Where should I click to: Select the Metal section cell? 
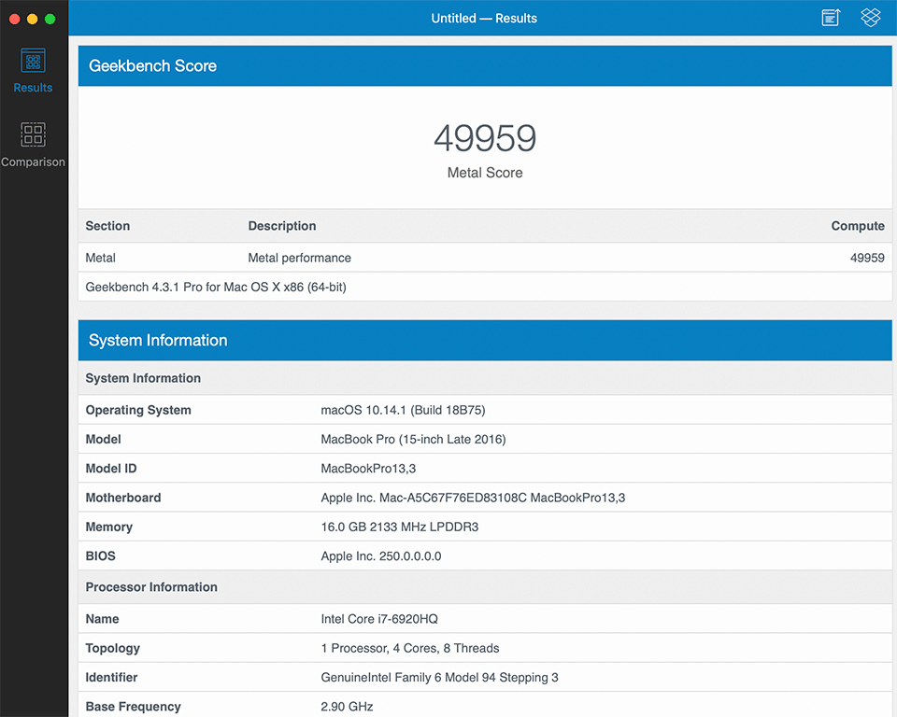101,258
